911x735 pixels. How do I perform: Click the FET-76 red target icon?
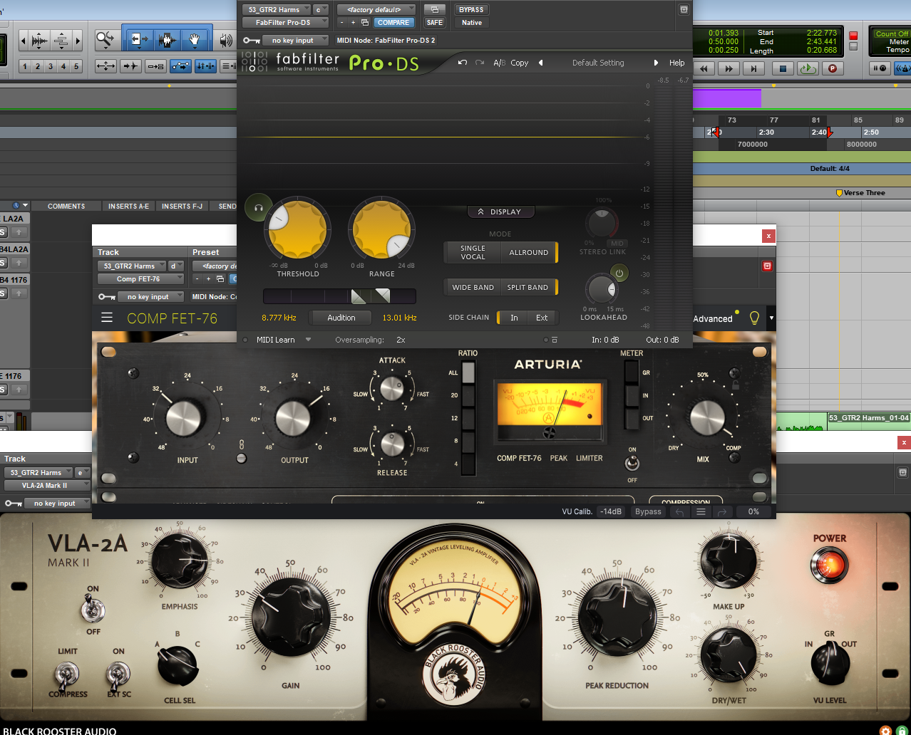coord(767,266)
